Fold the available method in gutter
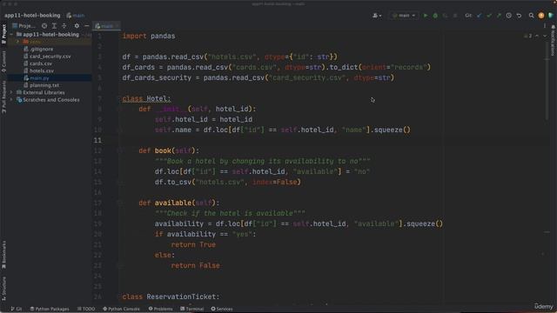Image resolution: width=557 pixels, height=313 pixels. 120,203
